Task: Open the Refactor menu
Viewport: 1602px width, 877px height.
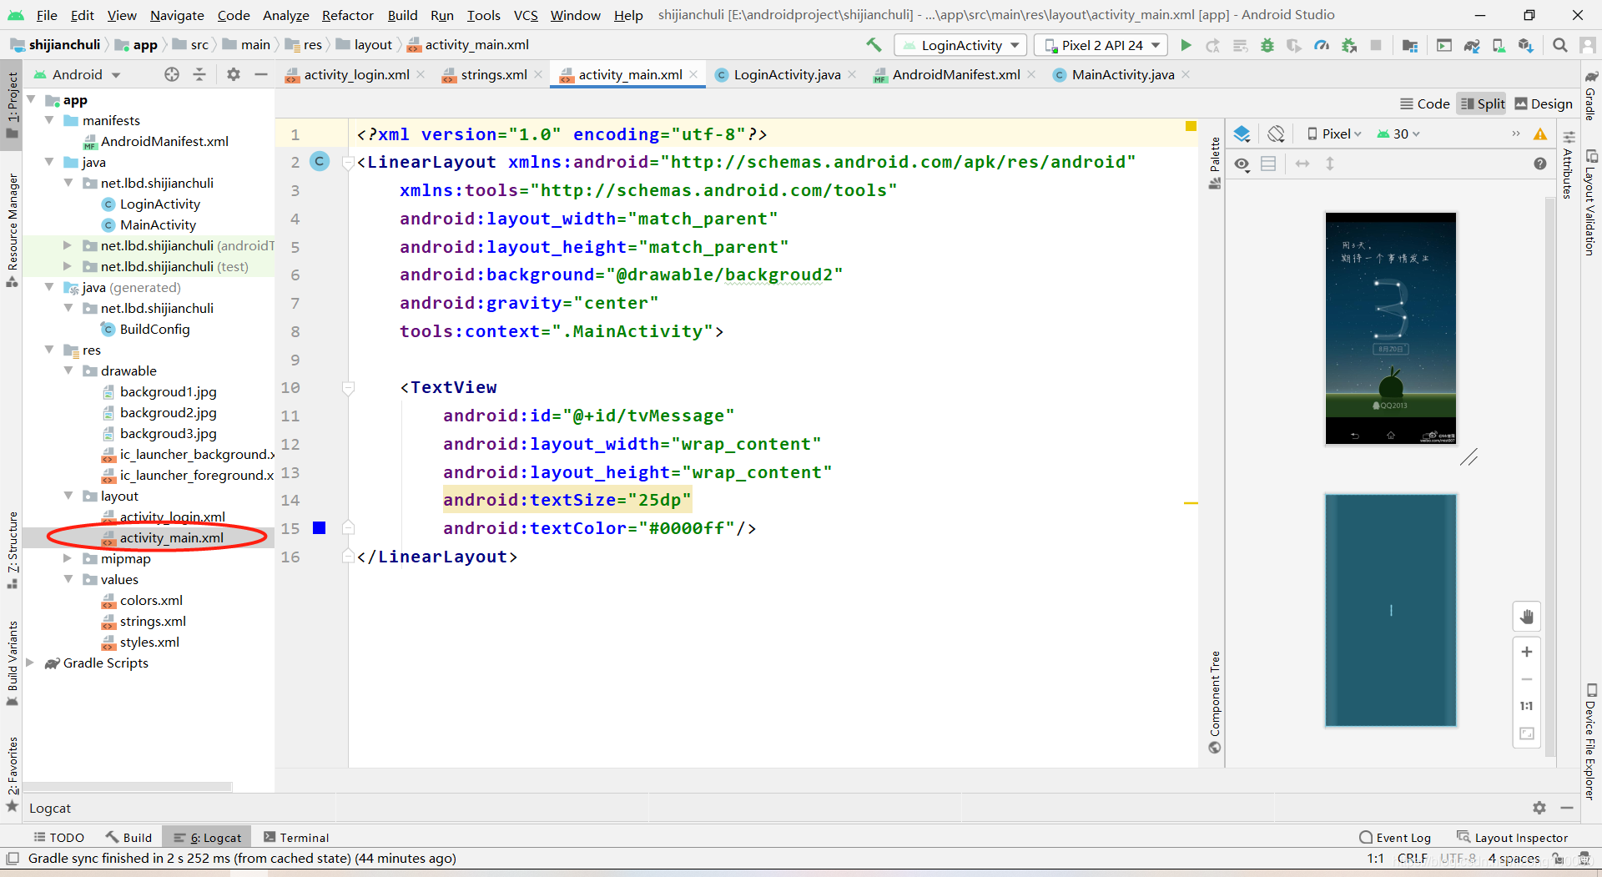Action: click(347, 15)
